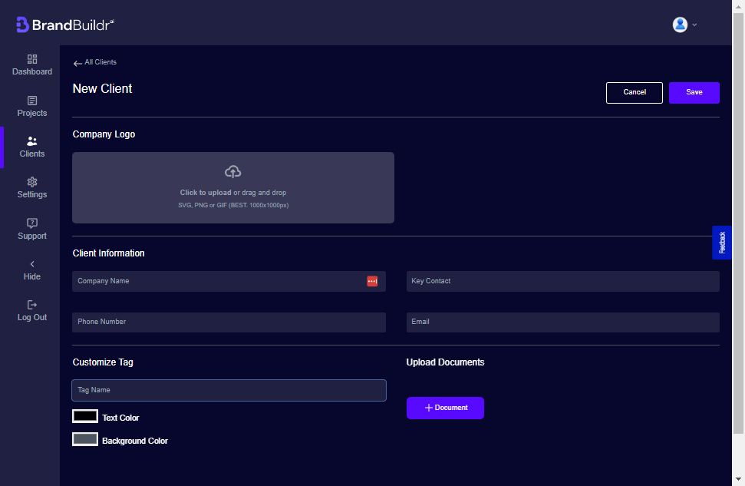Open the Support question icon
The height and width of the screenshot is (486, 745).
point(31,223)
